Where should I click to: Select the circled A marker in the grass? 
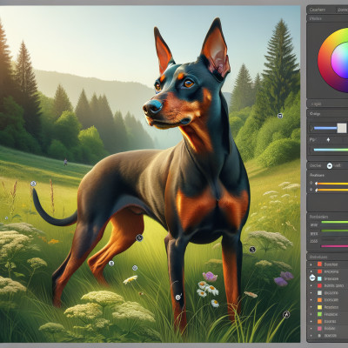tap(286, 314)
